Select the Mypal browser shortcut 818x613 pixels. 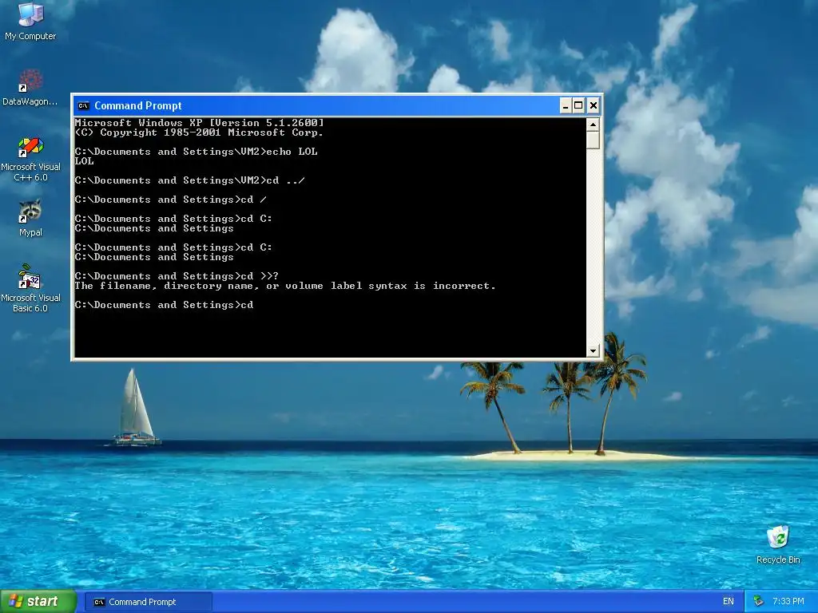[x=30, y=218]
